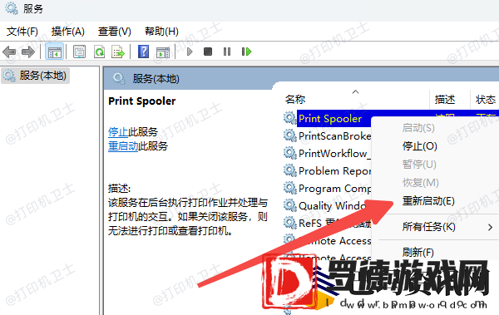Open the 文件(F) menu

22,32
